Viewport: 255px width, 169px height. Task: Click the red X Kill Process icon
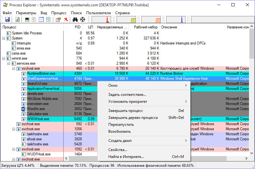pos(66,20)
